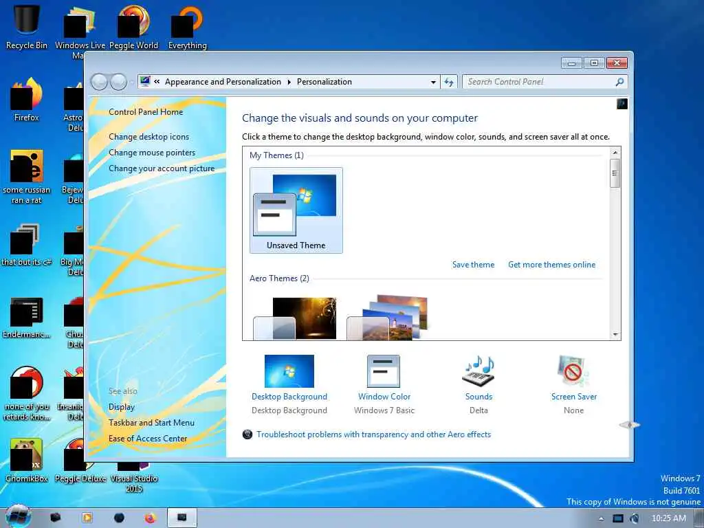The image size is (704, 528).
Task: Click Change desktop icons link
Action: [x=148, y=137]
